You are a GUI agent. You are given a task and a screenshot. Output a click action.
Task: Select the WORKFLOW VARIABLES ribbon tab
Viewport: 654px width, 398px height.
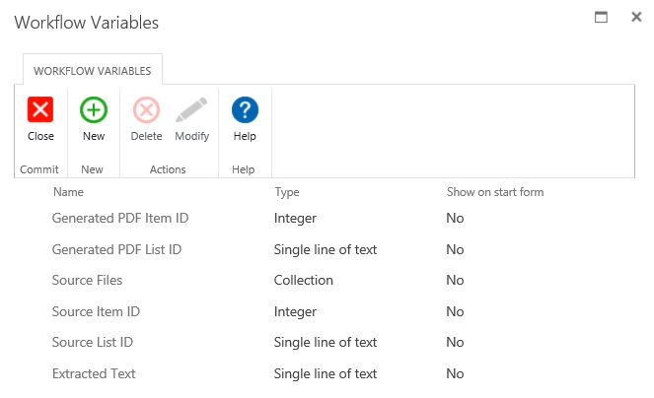pyautogui.click(x=93, y=71)
